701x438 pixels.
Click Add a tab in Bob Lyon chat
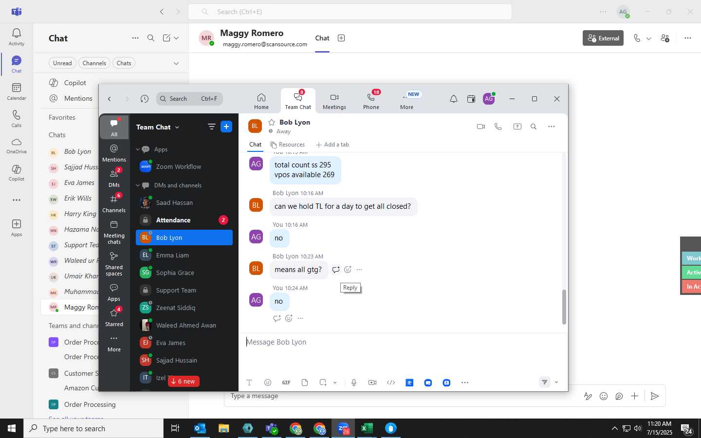[x=332, y=145]
